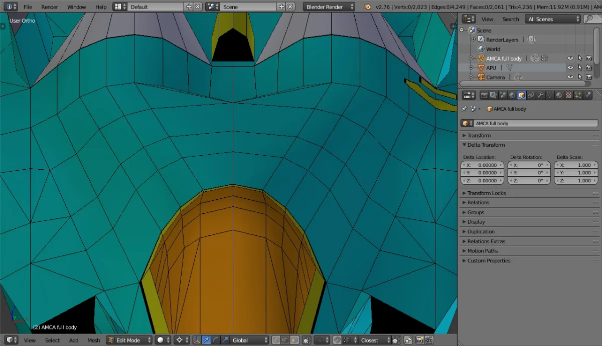
Task: Switch to vertex select mode
Action: pos(276,340)
